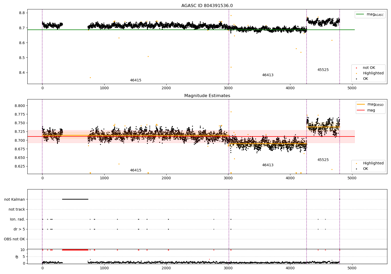Click the 8.625 y-axis tick in middle plot
Viewport: 391px width, 274px height.
20,166
